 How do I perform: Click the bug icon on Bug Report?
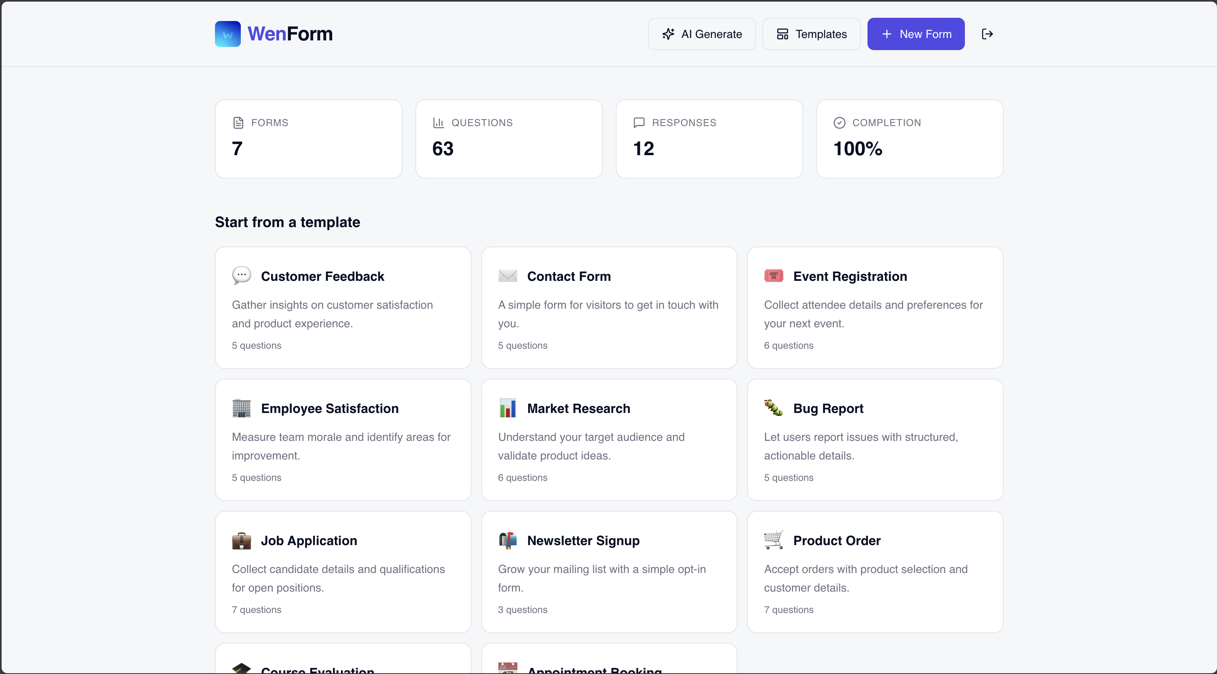pos(773,408)
